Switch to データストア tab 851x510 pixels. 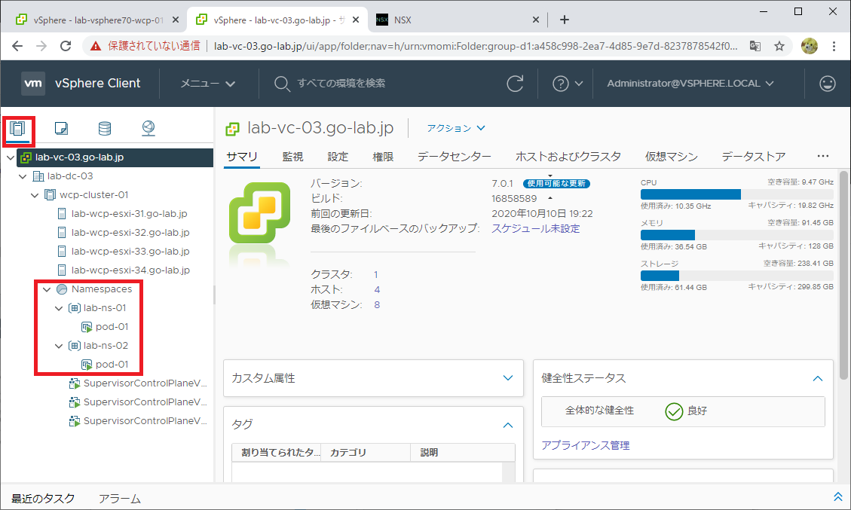coord(753,157)
